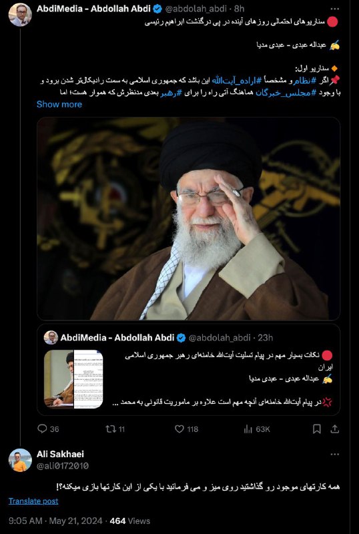The height and width of the screenshot is (534, 359).
Task: Expand the tweet with Show more
Action: pos(59,104)
